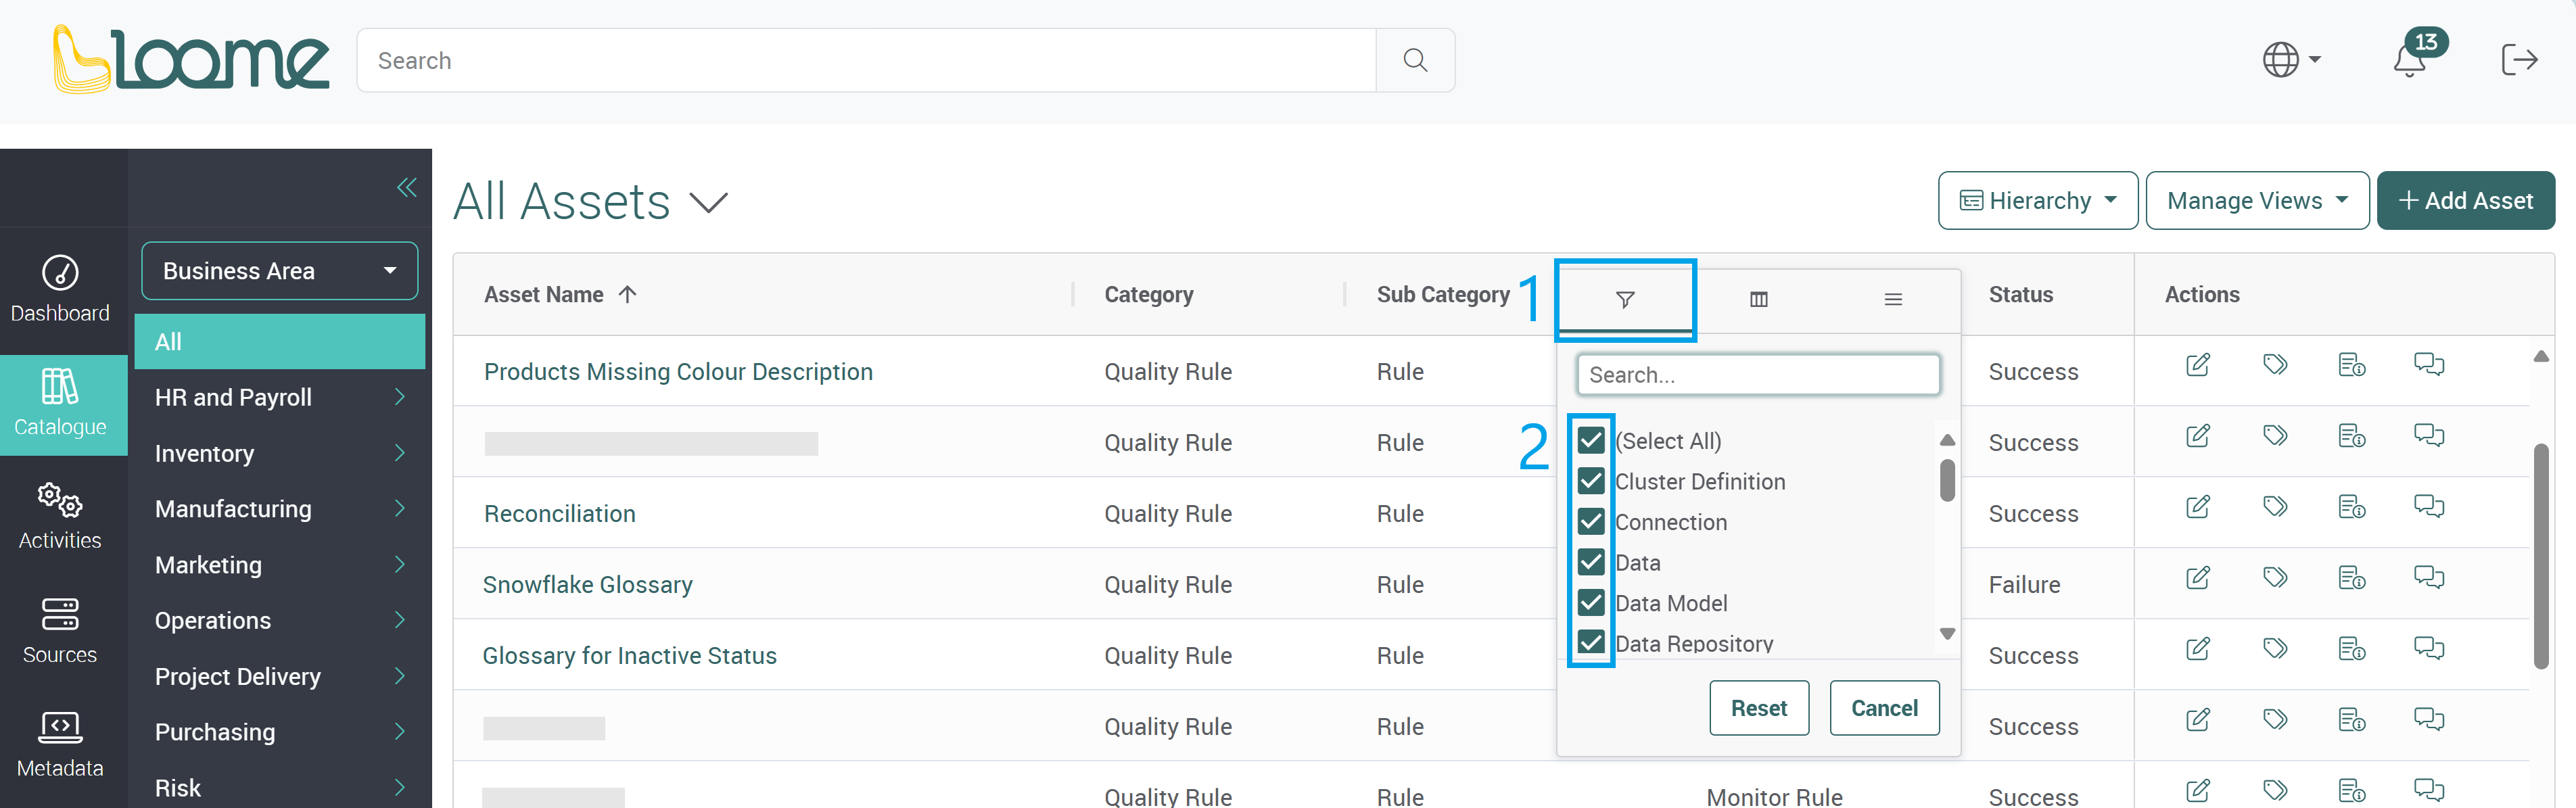Select the All business area item
The width and height of the screenshot is (2576, 808).
[280, 342]
